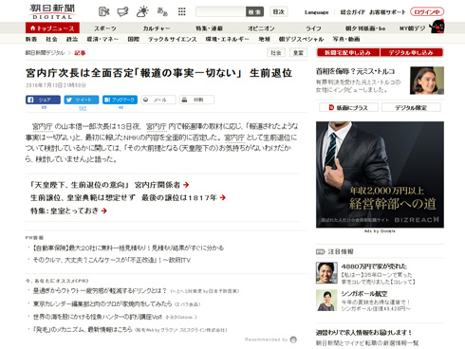The height and width of the screenshot is (349, 465).
Task: Open 写真・動画 sub-menu item
Action: (x=346, y=39)
